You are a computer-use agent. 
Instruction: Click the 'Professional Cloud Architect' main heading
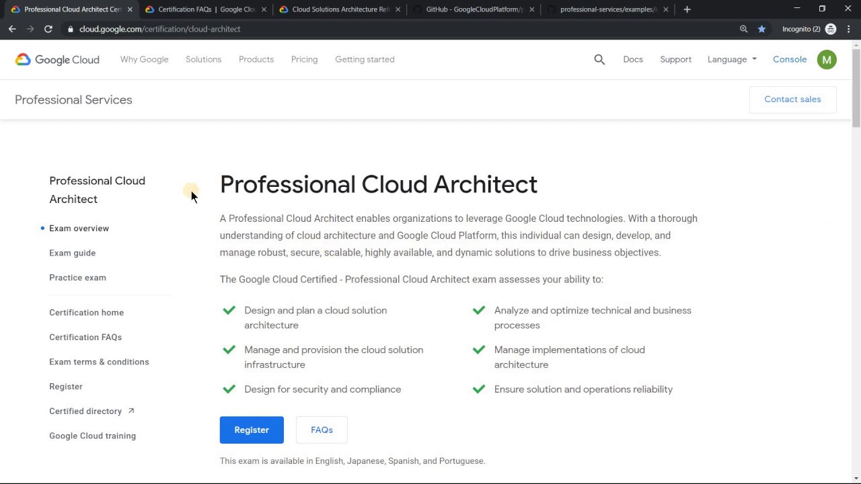379,184
